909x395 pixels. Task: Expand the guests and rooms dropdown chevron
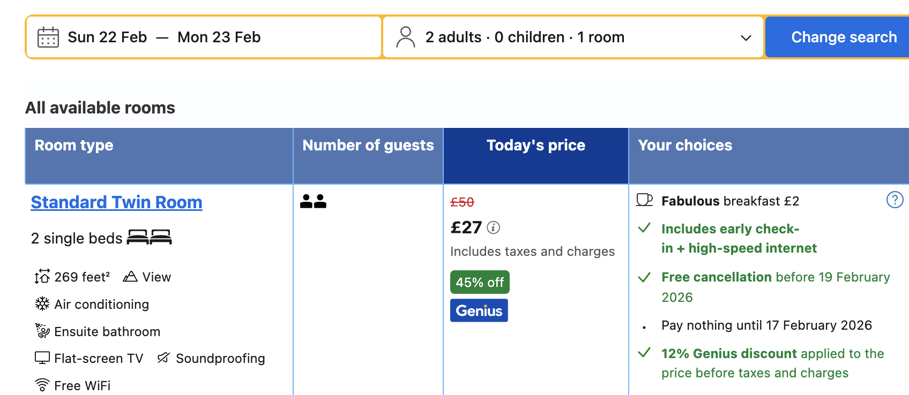tap(746, 37)
